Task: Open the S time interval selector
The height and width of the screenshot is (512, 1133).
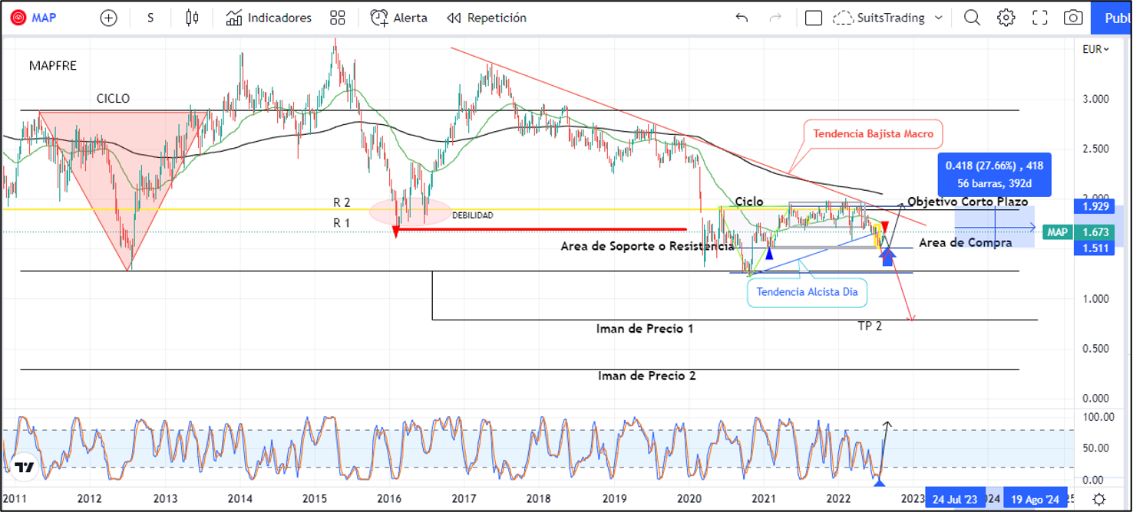Action: (150, 18)
